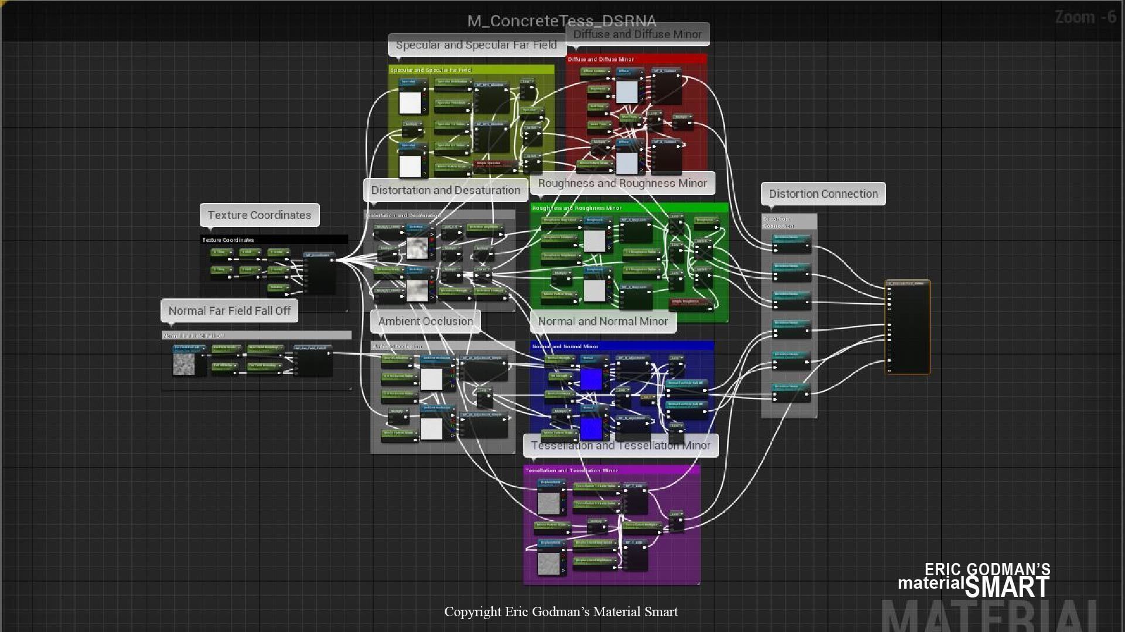
Task: Select topmost node in Distortion Connection group
Action: [791, 242]
